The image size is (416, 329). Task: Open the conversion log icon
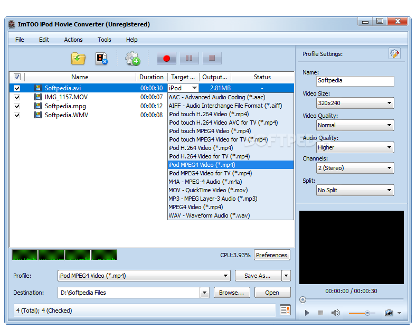(x=285, y=310)
